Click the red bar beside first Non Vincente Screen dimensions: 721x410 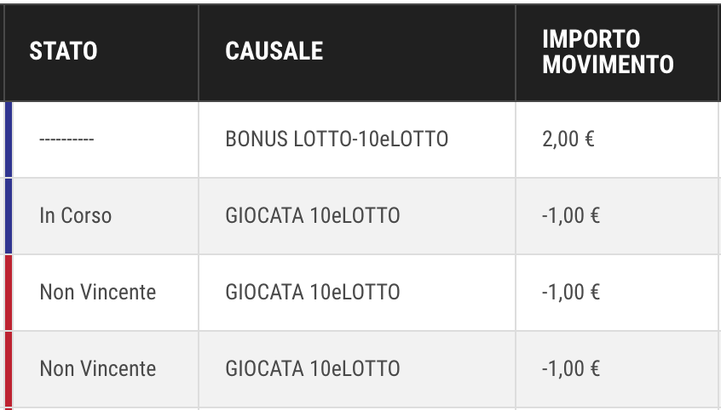coord(9,293)
